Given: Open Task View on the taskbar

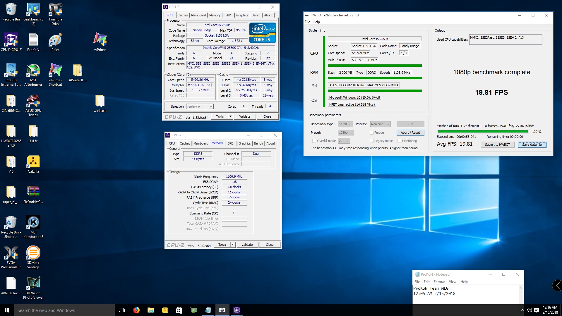Looking at the screenshot, I should 122,310.
